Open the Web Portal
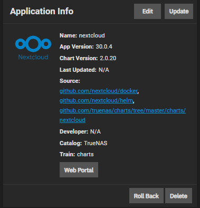Screen dimensions: 200x208 (79, 170)
